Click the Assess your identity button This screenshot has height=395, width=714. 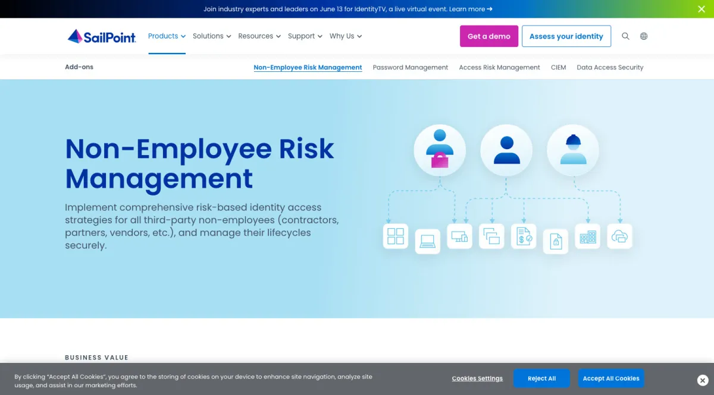pyautogui.click(x=566, y=36)
